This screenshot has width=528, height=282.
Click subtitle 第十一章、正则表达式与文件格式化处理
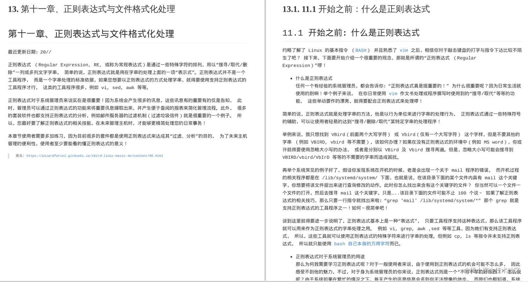(91, 34)
